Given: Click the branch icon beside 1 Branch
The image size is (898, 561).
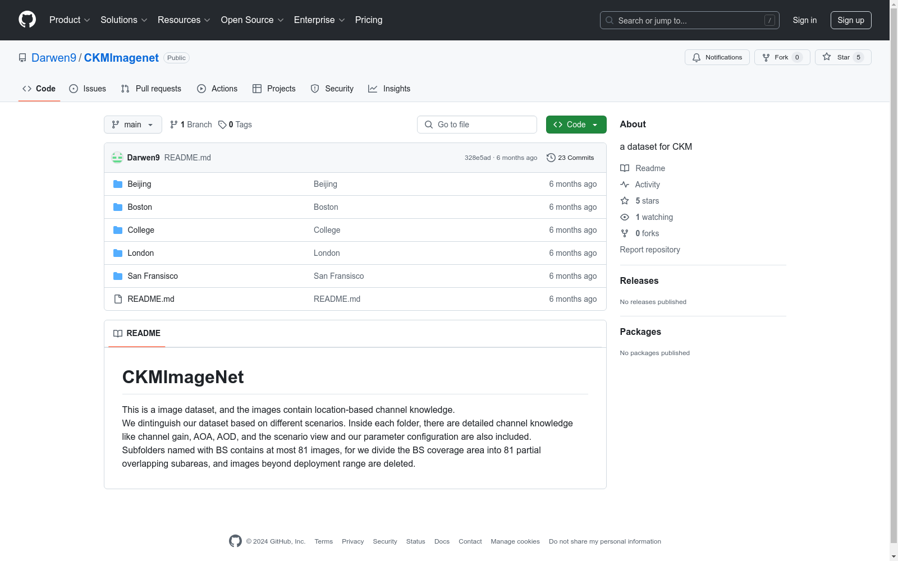Looking at the screenshot, I should click(x=174, y=125).
